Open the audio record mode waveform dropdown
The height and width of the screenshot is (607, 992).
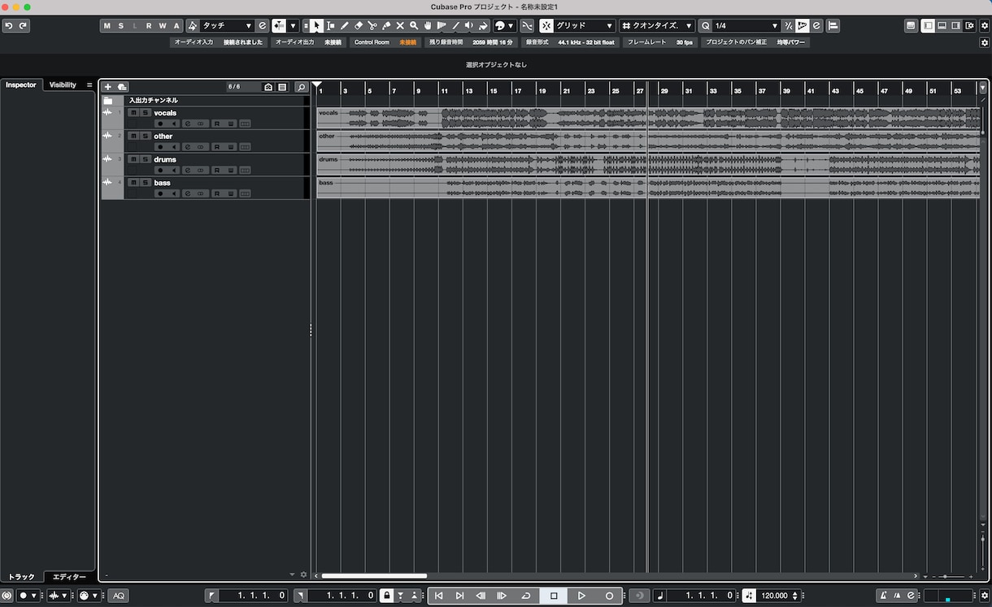59,596
